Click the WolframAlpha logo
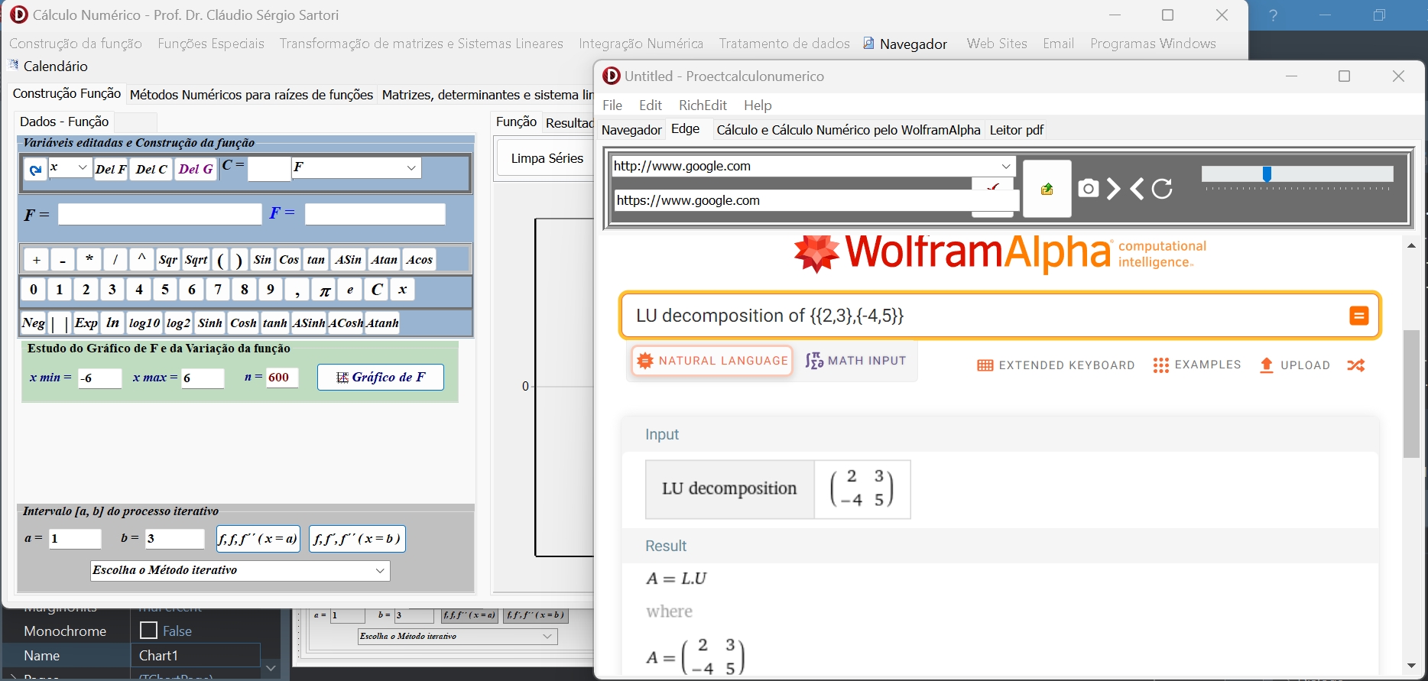 click(x=1000, y=254)
